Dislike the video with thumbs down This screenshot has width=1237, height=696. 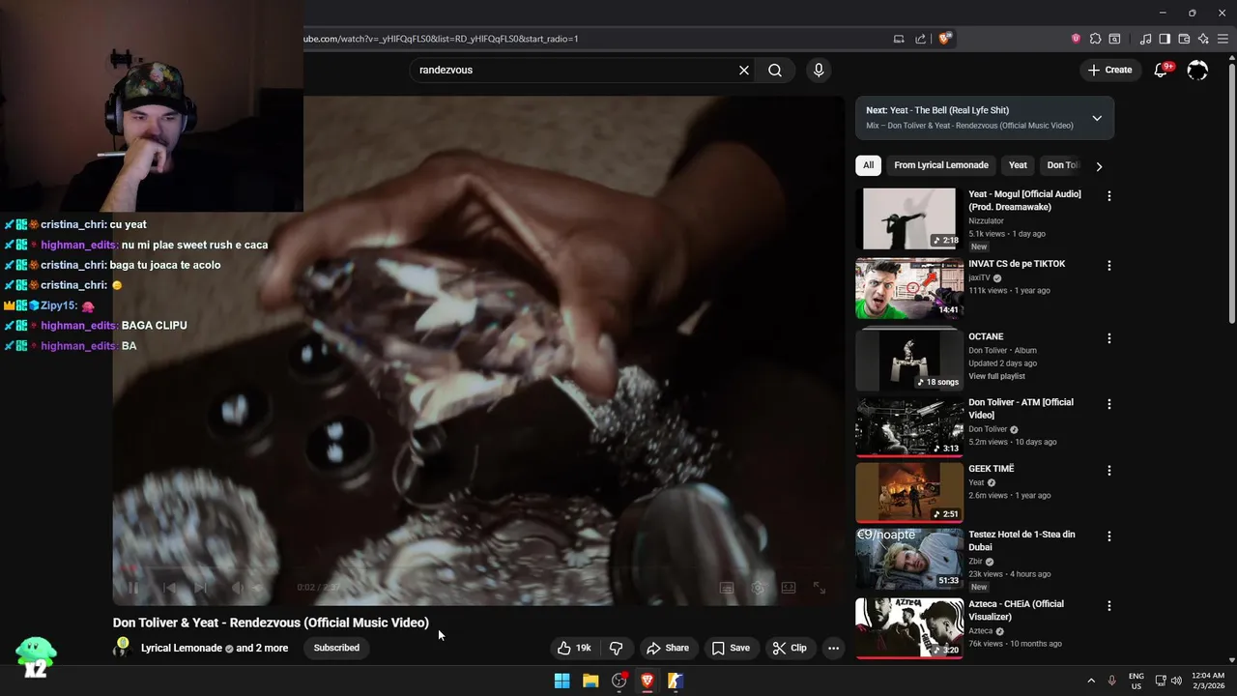[x=616, y=648]
